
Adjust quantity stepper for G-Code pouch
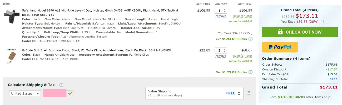(225, 50)
